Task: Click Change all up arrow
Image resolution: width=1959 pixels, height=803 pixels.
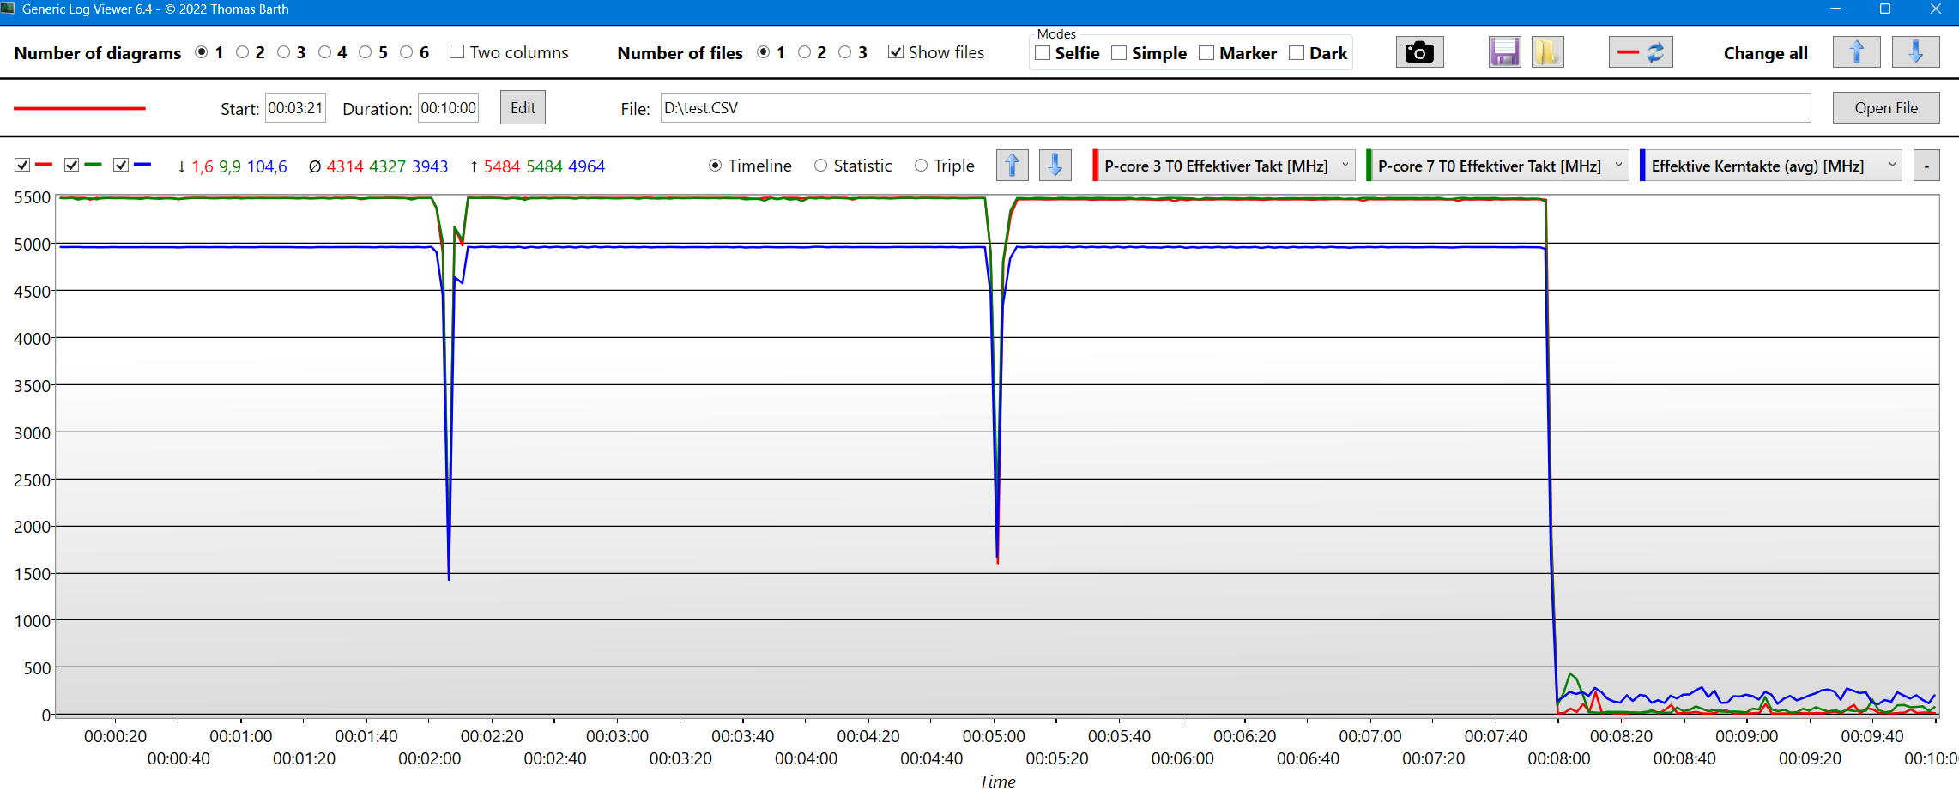Action: [x=1856, y=52]
